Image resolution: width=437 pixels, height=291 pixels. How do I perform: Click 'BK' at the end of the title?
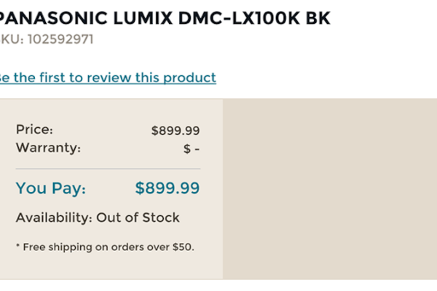[x=315, y=18]
